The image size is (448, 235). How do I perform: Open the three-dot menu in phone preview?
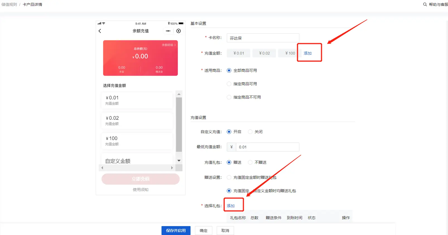(168, 31)
